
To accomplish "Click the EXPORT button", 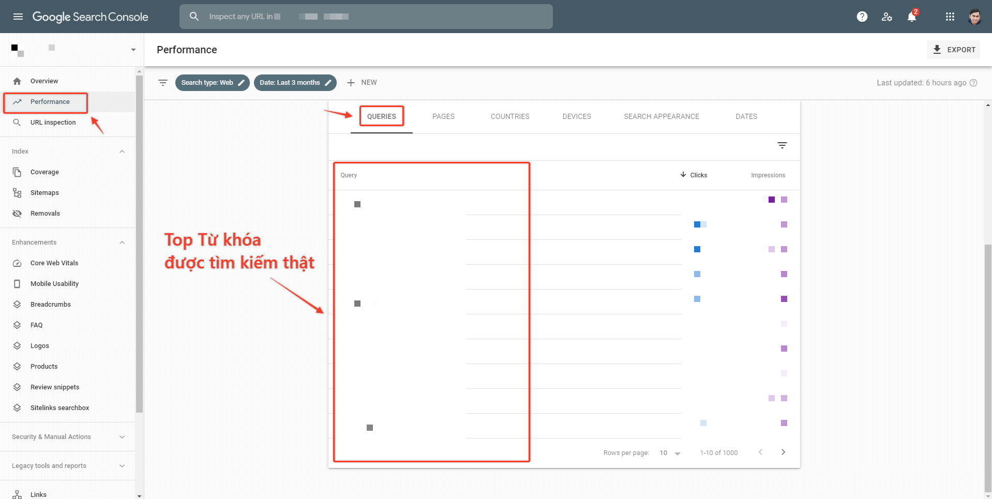I will (x=954, y=50).
